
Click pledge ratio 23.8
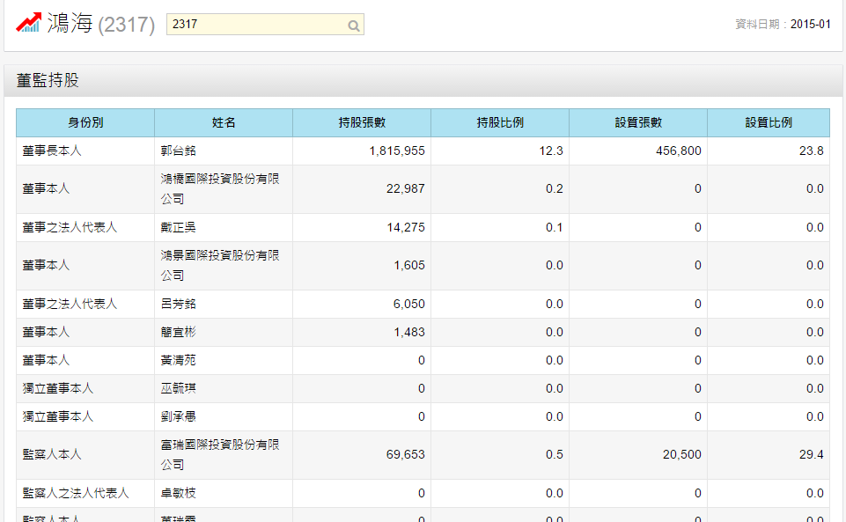click(x=811, y=151)
